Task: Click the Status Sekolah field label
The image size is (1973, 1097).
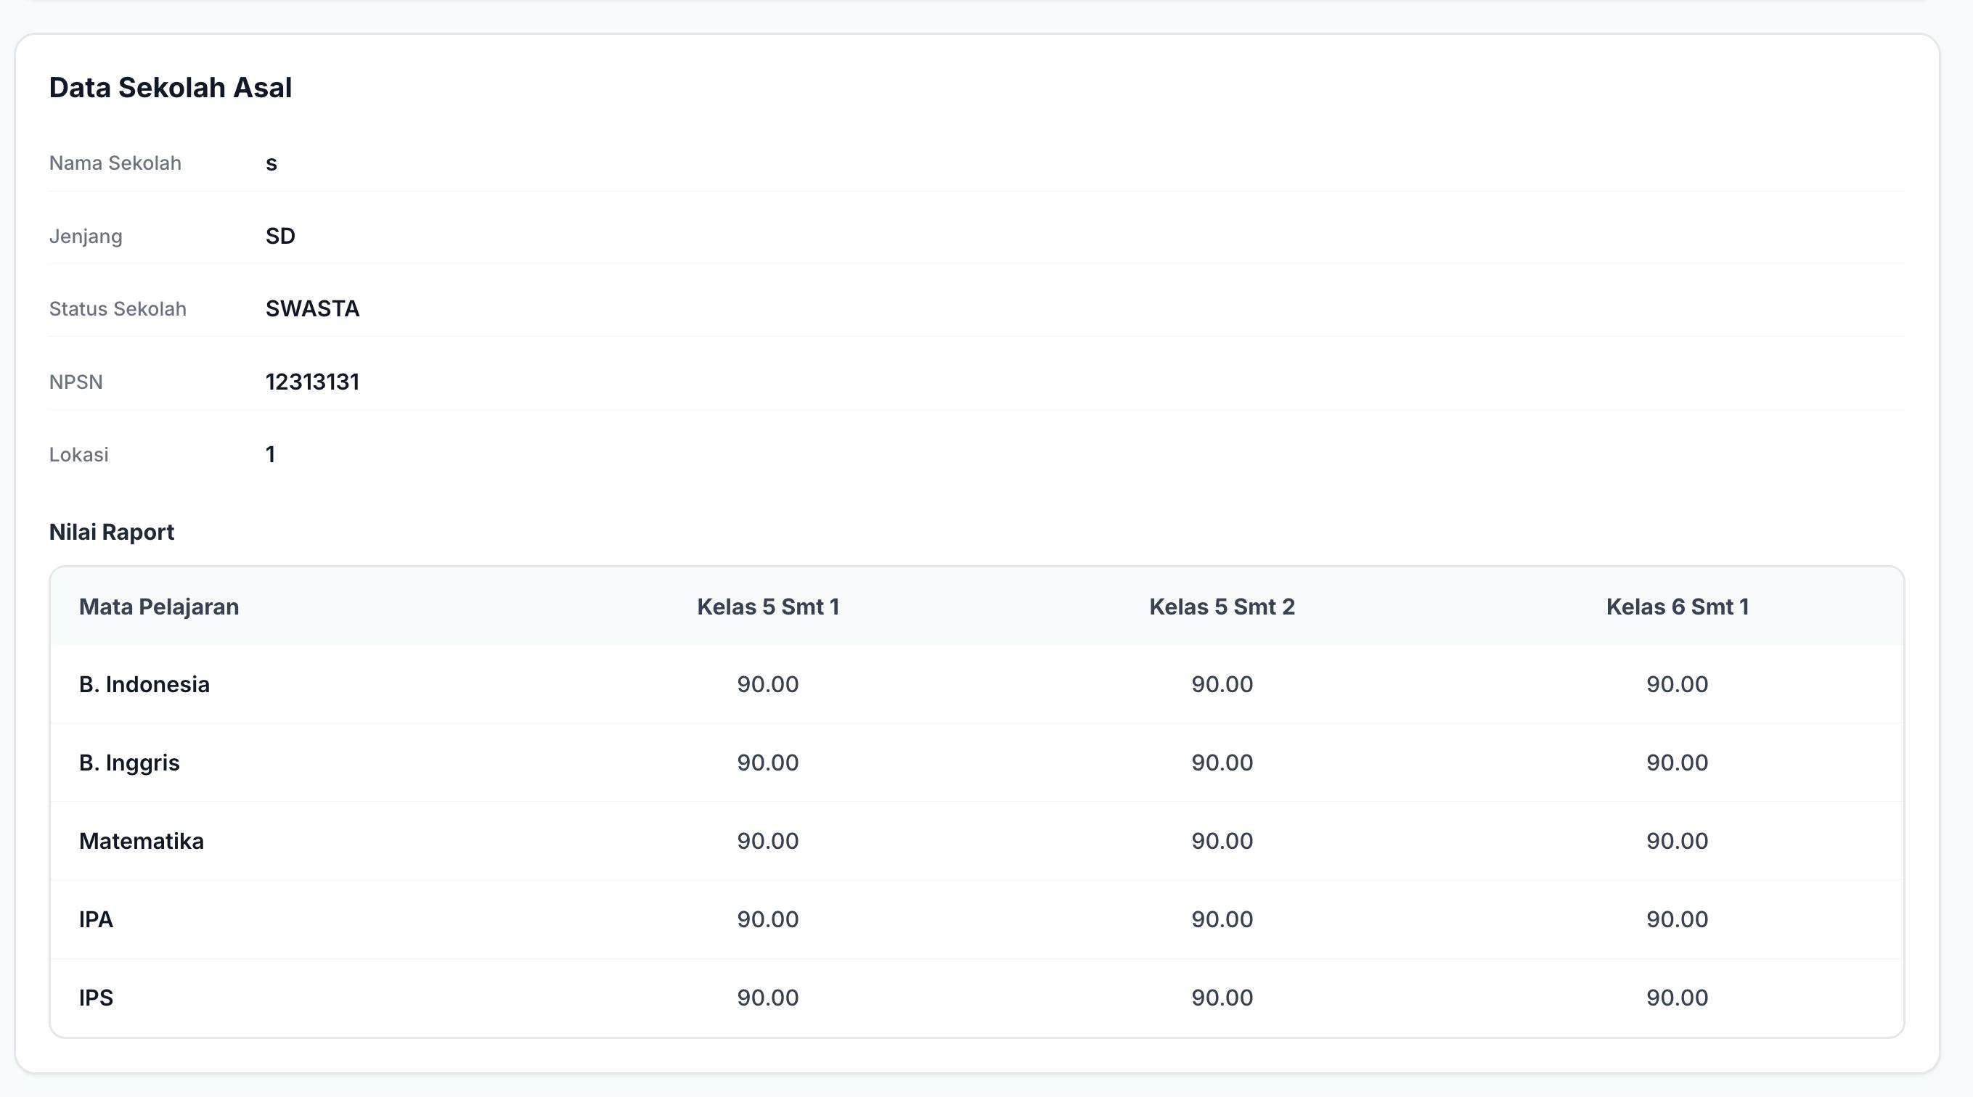Action: (x=118, y=308)
